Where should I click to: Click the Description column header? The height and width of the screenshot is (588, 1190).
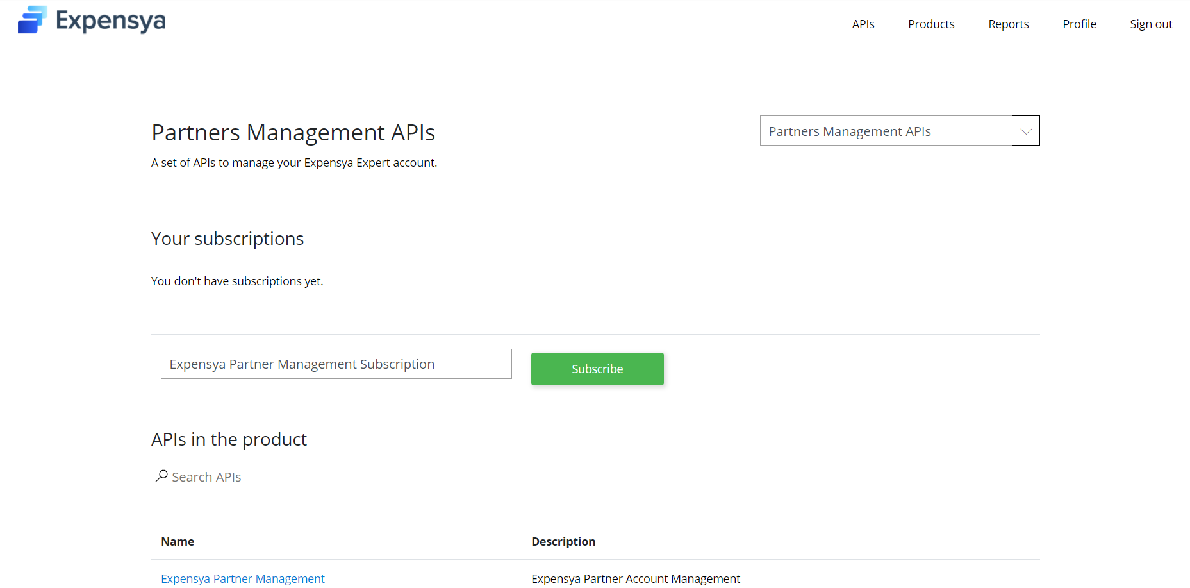tap(563, 542)
